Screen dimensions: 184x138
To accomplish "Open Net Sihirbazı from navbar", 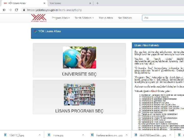I will [x=125, y=18].
